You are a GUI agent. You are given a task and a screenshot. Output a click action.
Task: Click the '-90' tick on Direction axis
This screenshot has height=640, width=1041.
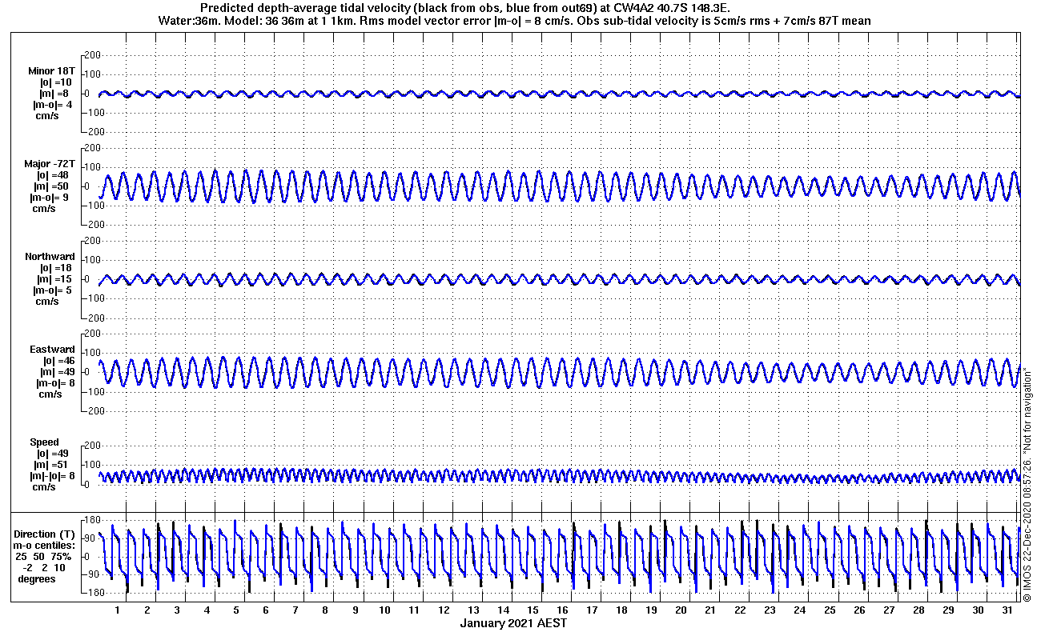90,574
